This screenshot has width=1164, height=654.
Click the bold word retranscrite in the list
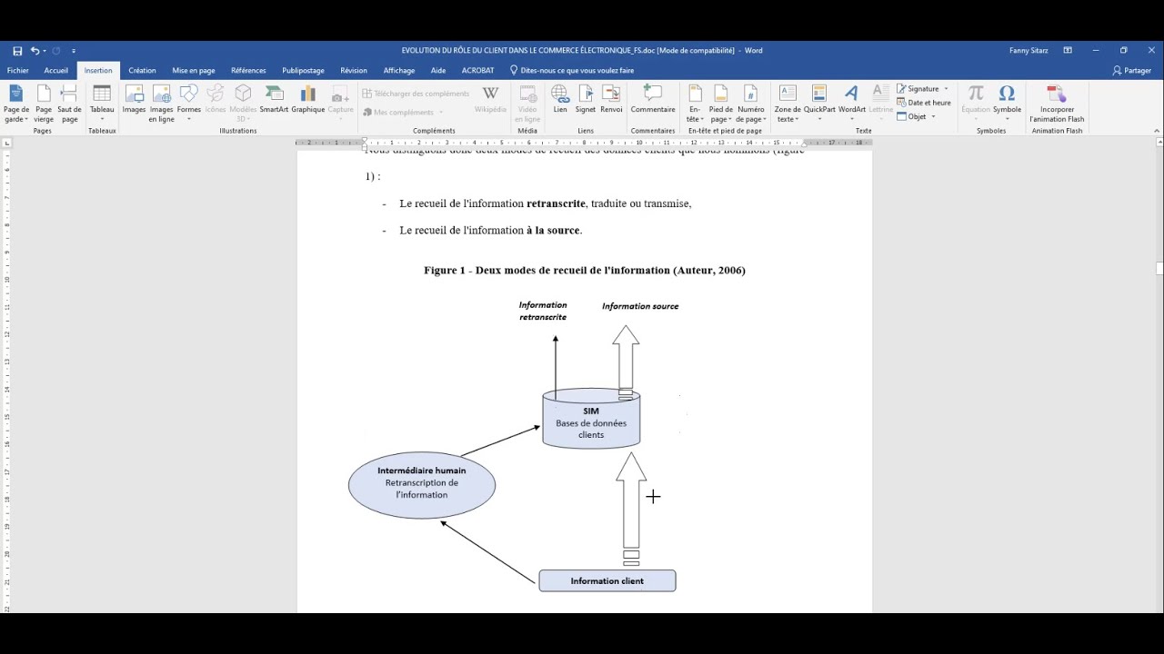point(556,204)
